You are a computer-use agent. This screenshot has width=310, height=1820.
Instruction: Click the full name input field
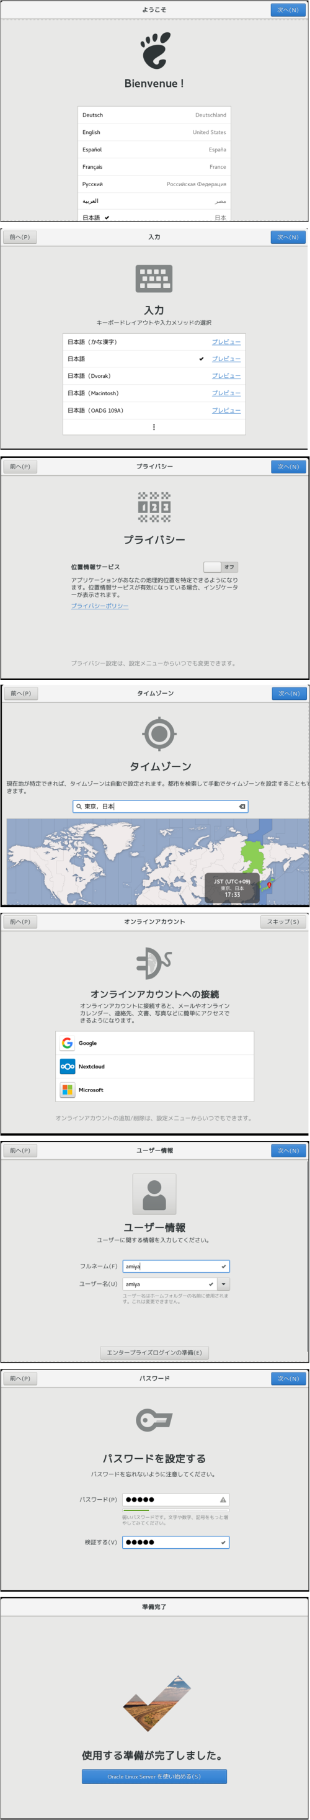[x=176, y=1266]
